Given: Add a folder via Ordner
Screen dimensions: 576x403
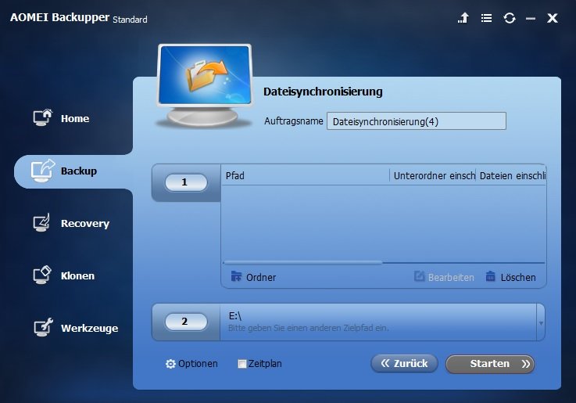Looking at the screenshot, I should coord(253,277).
